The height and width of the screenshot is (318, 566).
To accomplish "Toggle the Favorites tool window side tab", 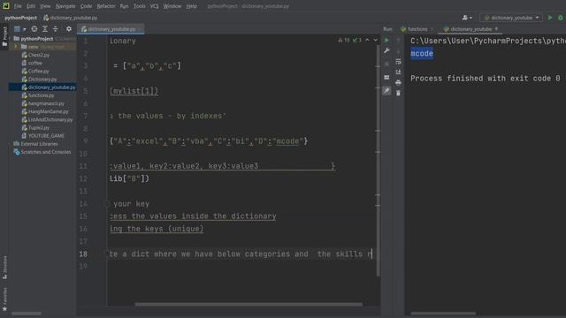I will 4,299.
